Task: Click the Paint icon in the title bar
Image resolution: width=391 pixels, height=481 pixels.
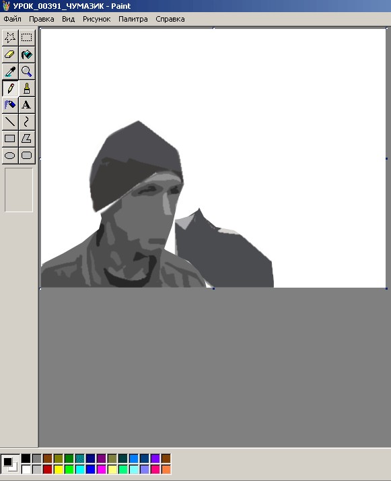Action: (x=6, y=6)
